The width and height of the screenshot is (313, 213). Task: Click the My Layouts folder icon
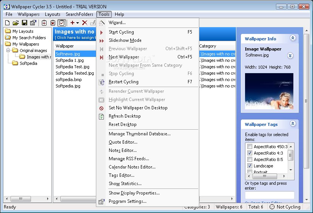(x=8, y=31)
